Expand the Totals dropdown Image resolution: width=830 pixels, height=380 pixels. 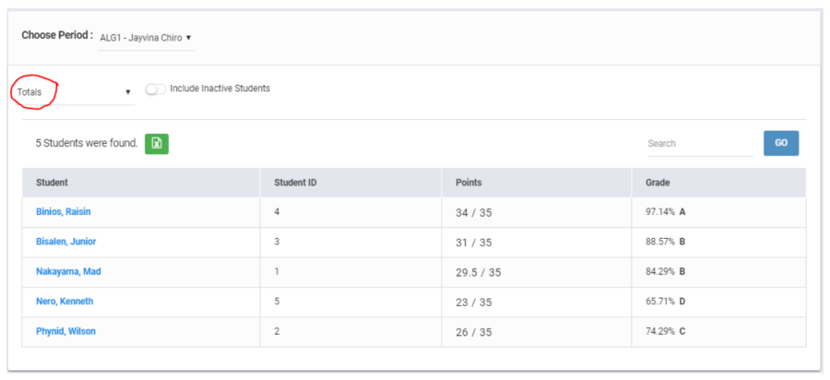[x=72, y=92]
